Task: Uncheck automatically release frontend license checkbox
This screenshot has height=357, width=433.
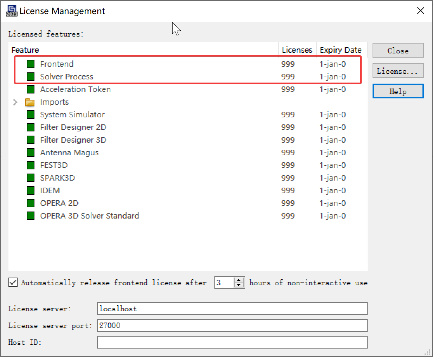Action: [13, 283]
